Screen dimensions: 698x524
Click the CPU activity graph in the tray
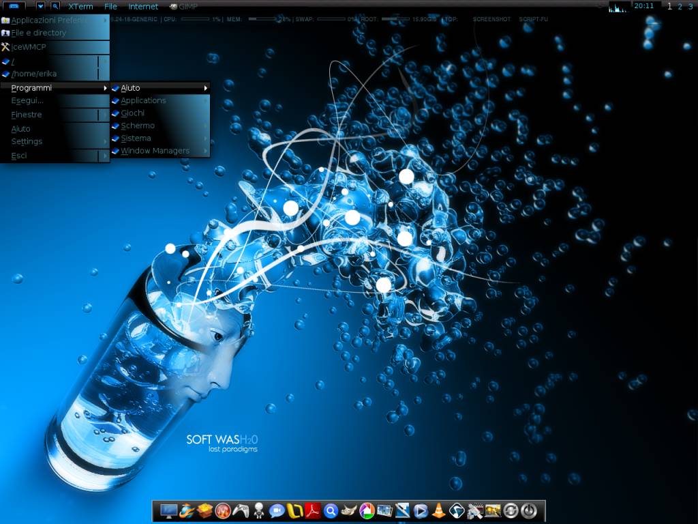pyautogui.click(x=619, y=7)
